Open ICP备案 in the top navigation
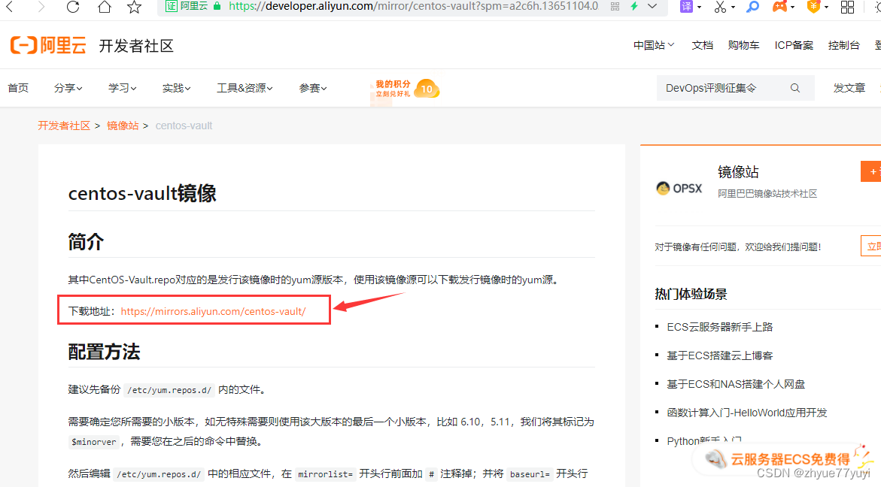 793,45
